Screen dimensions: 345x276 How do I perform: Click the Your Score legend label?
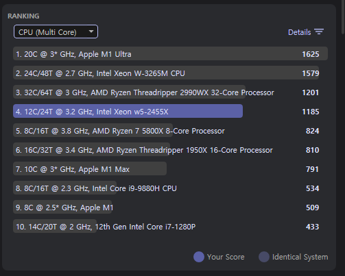click(226, 257)
